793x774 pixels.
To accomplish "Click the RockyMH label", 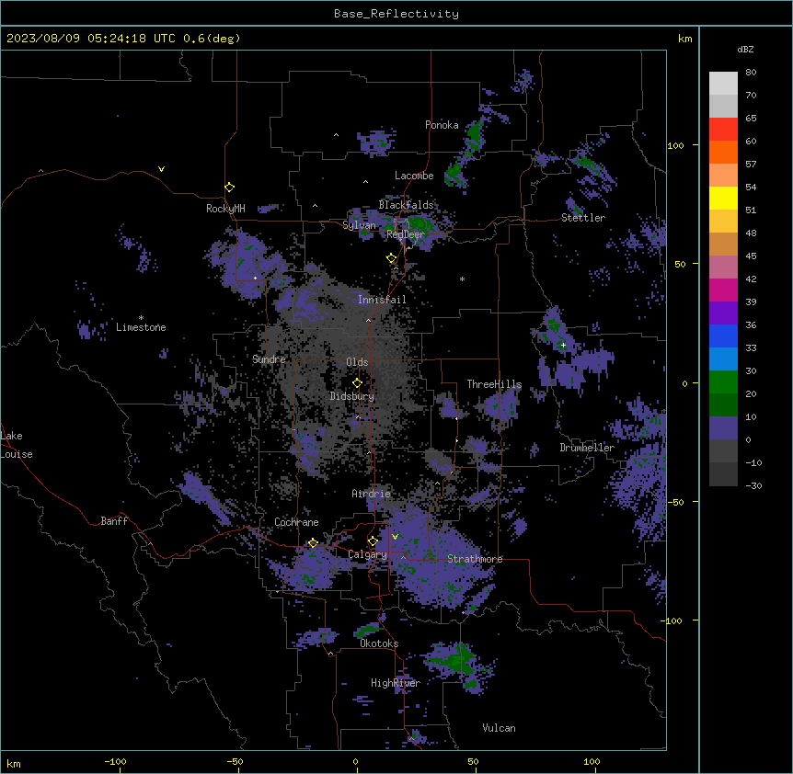I will click(225, 209).
